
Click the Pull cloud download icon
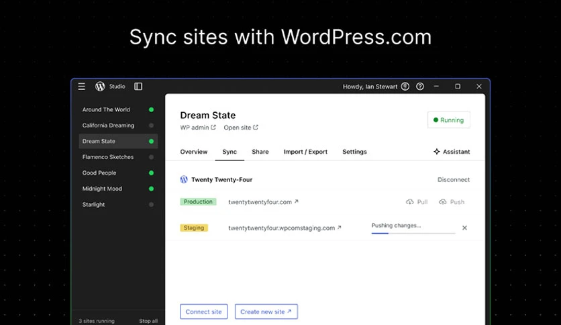click(x=409, y=202)
